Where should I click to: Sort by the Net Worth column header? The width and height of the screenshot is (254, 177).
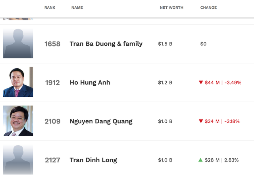click(x=171, y=8)
